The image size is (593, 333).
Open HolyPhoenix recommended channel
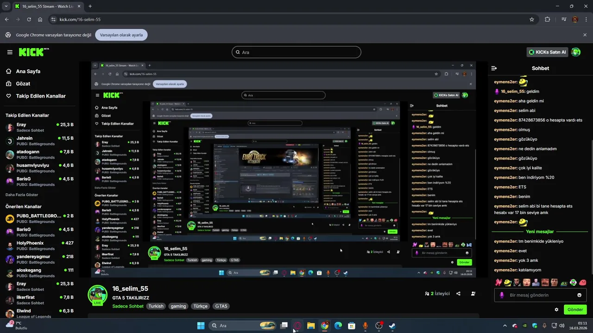[x=39, y=246]
